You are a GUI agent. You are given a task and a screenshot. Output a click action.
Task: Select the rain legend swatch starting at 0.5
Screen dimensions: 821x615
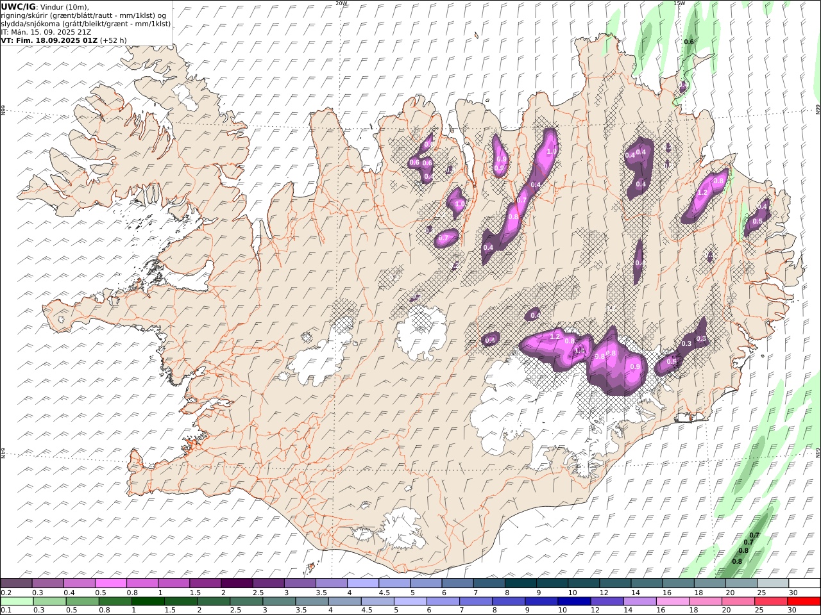(x=82, y=602)
